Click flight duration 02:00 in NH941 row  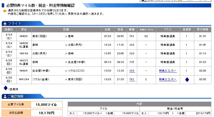(x=202, y=71)
